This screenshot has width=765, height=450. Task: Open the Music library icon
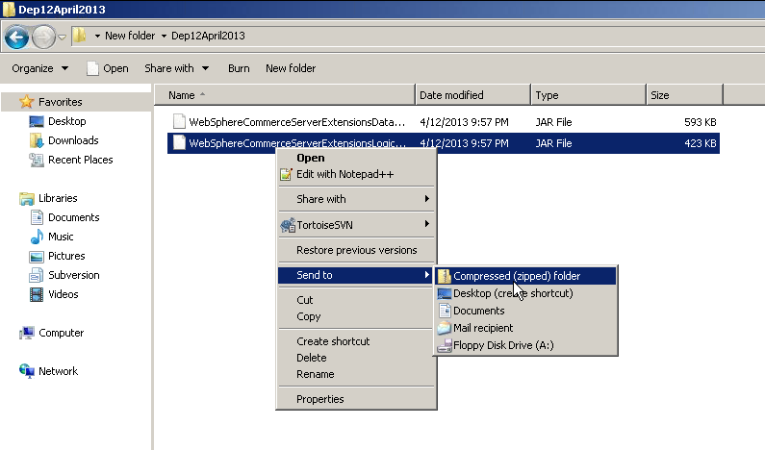pos(37,237)
